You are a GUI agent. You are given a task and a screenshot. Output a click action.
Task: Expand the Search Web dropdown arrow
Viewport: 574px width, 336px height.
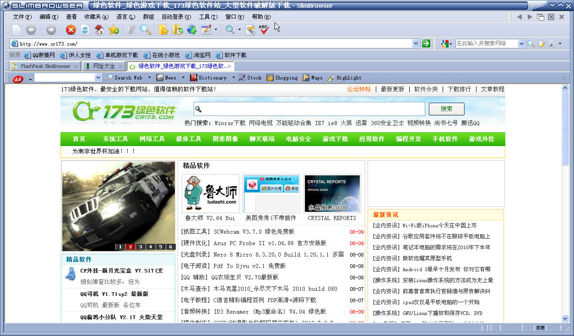[149, 78]
